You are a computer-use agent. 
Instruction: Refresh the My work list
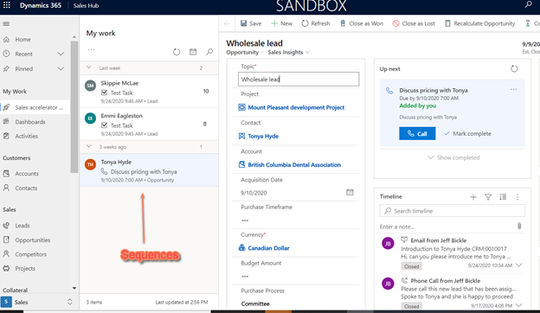click(x=177, y=52)
